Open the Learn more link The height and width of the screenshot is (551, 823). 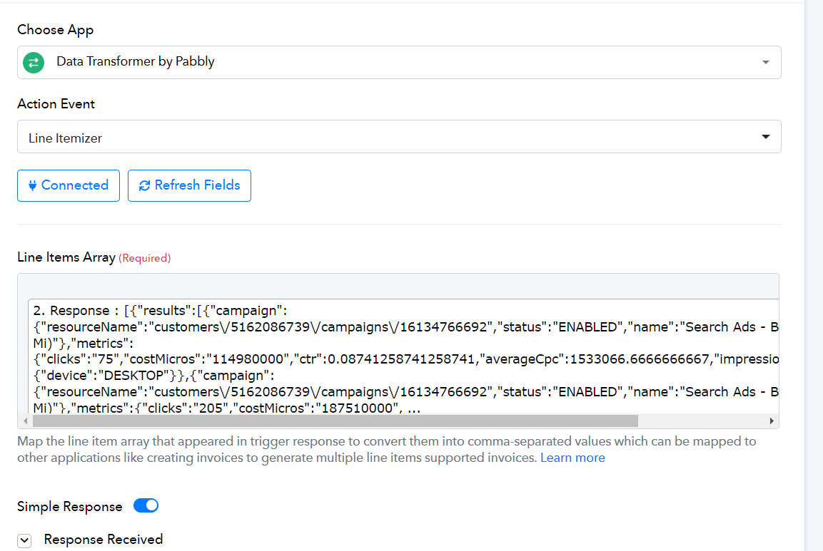pos(572,458)
